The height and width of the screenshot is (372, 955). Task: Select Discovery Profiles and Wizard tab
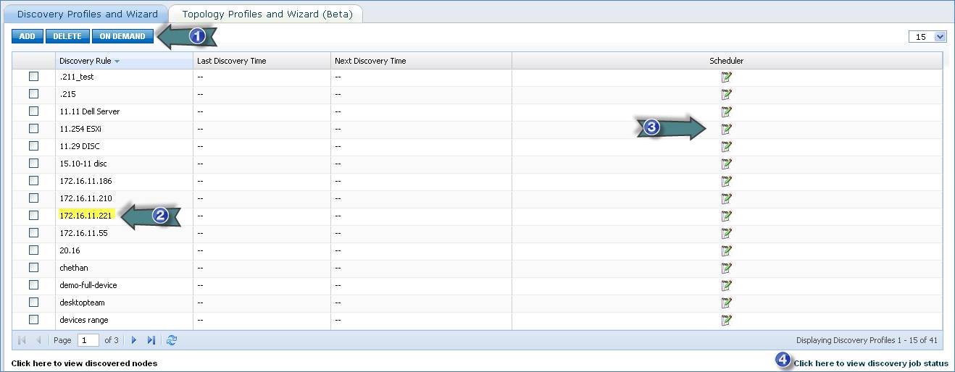point(87,14)
